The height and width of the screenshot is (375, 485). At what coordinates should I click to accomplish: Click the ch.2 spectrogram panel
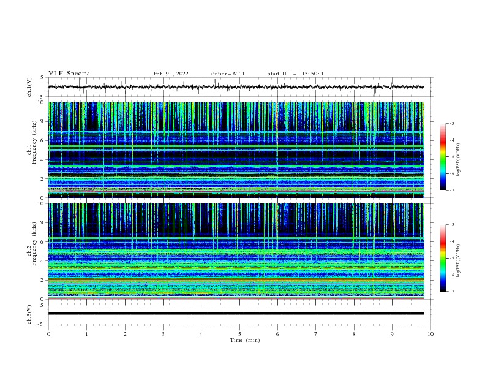236,251
